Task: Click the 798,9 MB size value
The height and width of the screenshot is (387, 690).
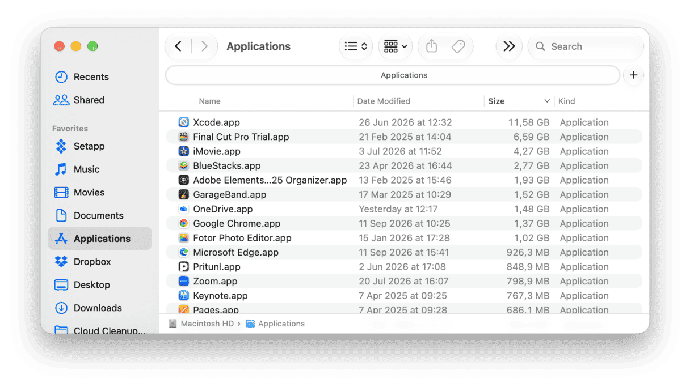Action: click(x=528, y=282)
